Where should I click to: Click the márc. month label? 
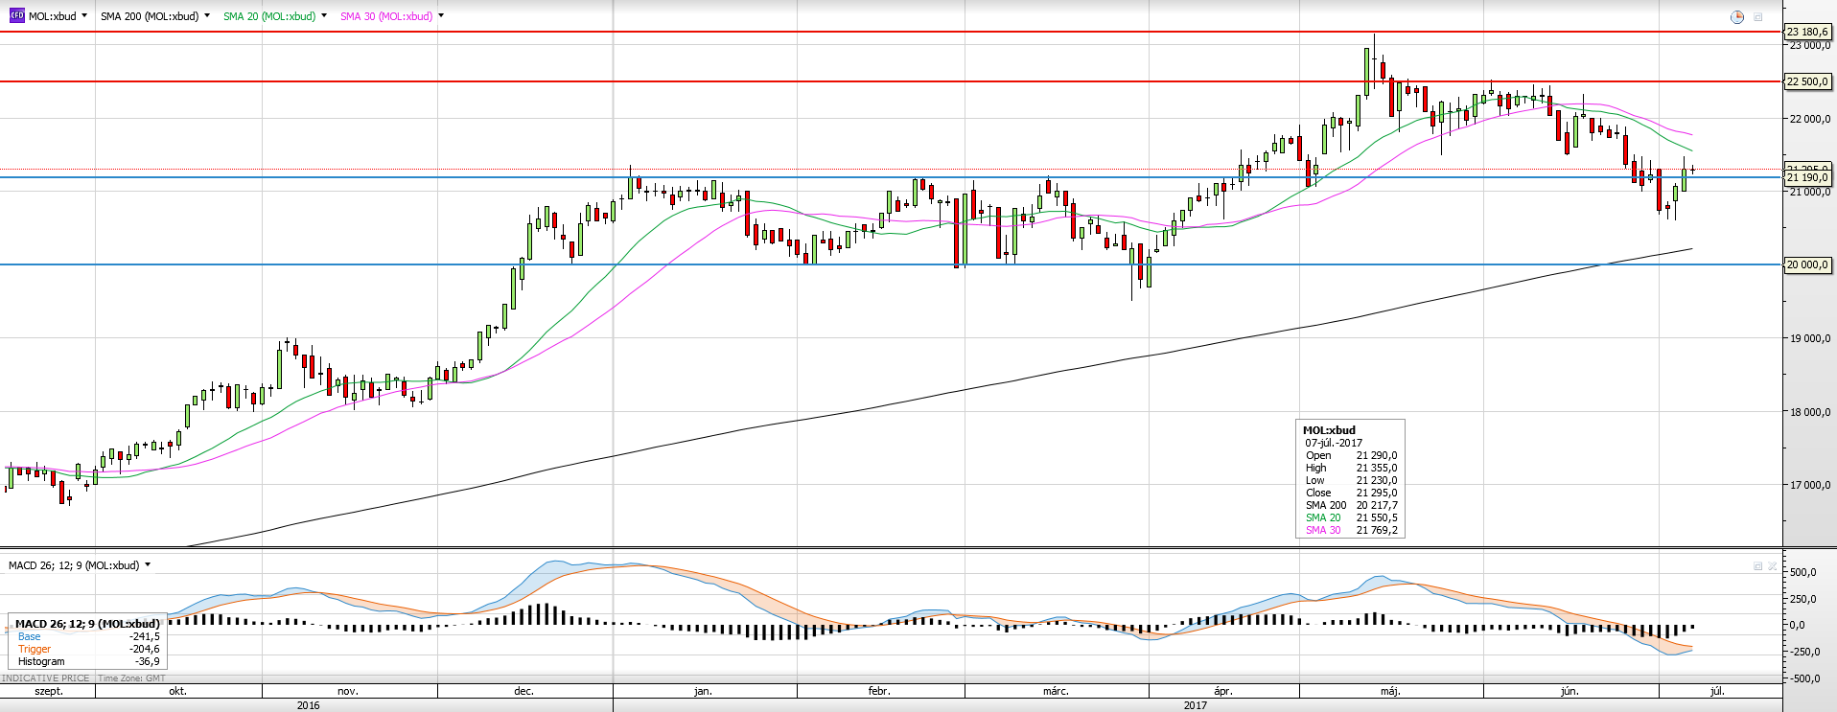tap(1056, 691)
